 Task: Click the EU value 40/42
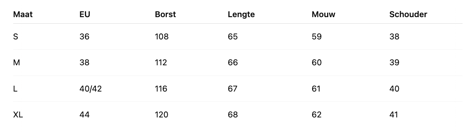[90, 89]
